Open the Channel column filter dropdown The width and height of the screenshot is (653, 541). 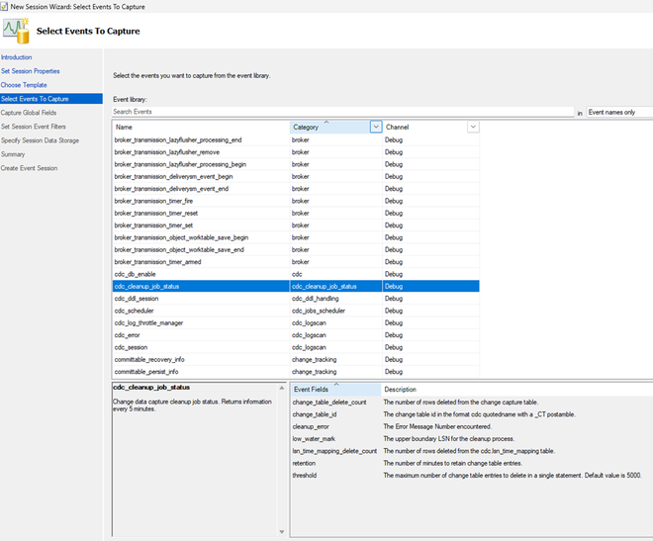[473, 127]
